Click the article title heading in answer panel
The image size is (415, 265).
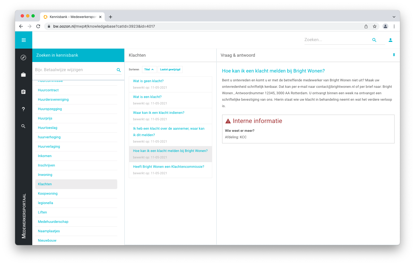(273, 71)
